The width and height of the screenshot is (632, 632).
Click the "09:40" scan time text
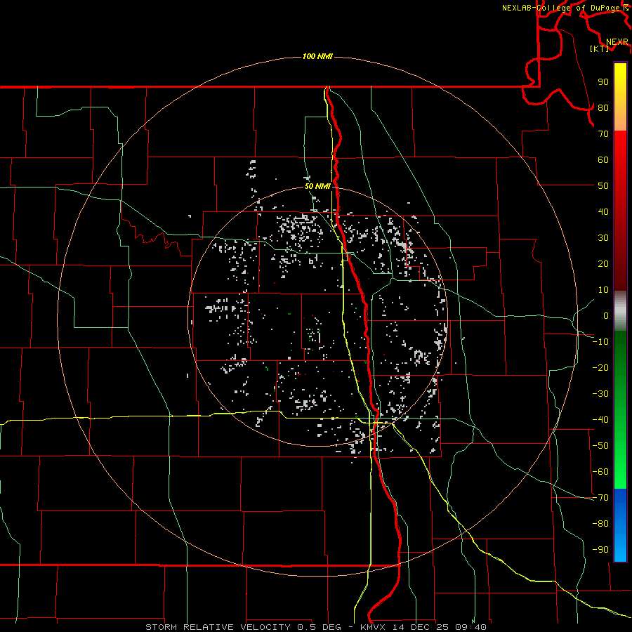pos(470,627)
